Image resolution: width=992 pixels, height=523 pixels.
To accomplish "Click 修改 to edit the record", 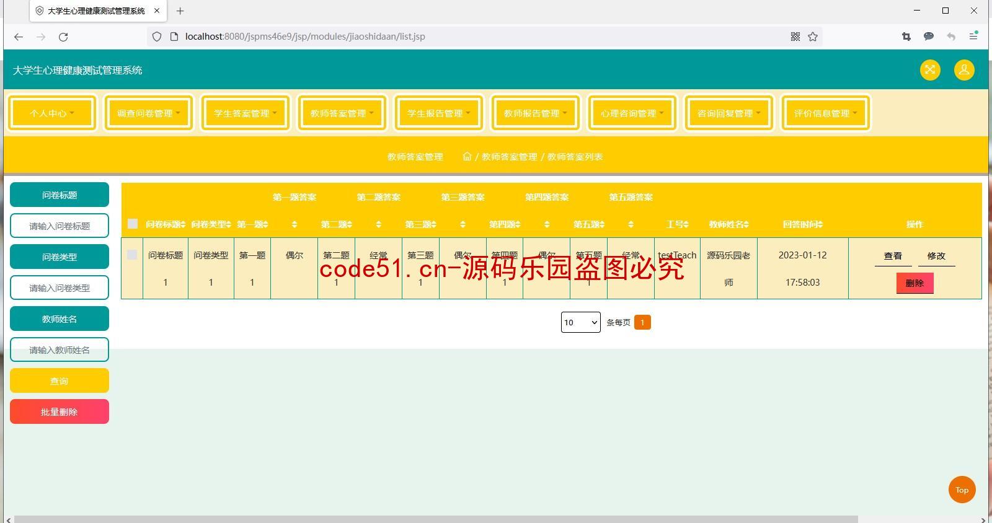I will [936, 256].
